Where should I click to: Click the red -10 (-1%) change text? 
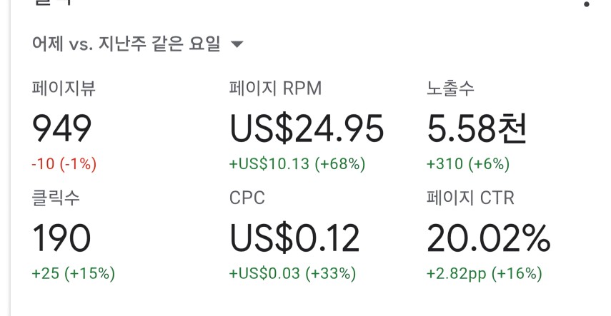point(64,164)
